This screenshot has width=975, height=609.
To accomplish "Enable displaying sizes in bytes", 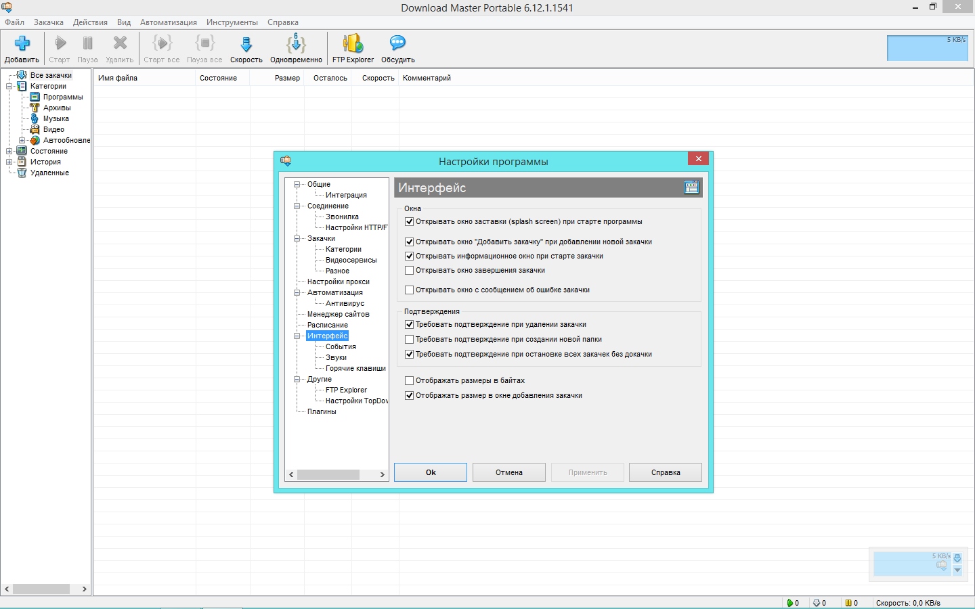I will [x=409, y=380].
